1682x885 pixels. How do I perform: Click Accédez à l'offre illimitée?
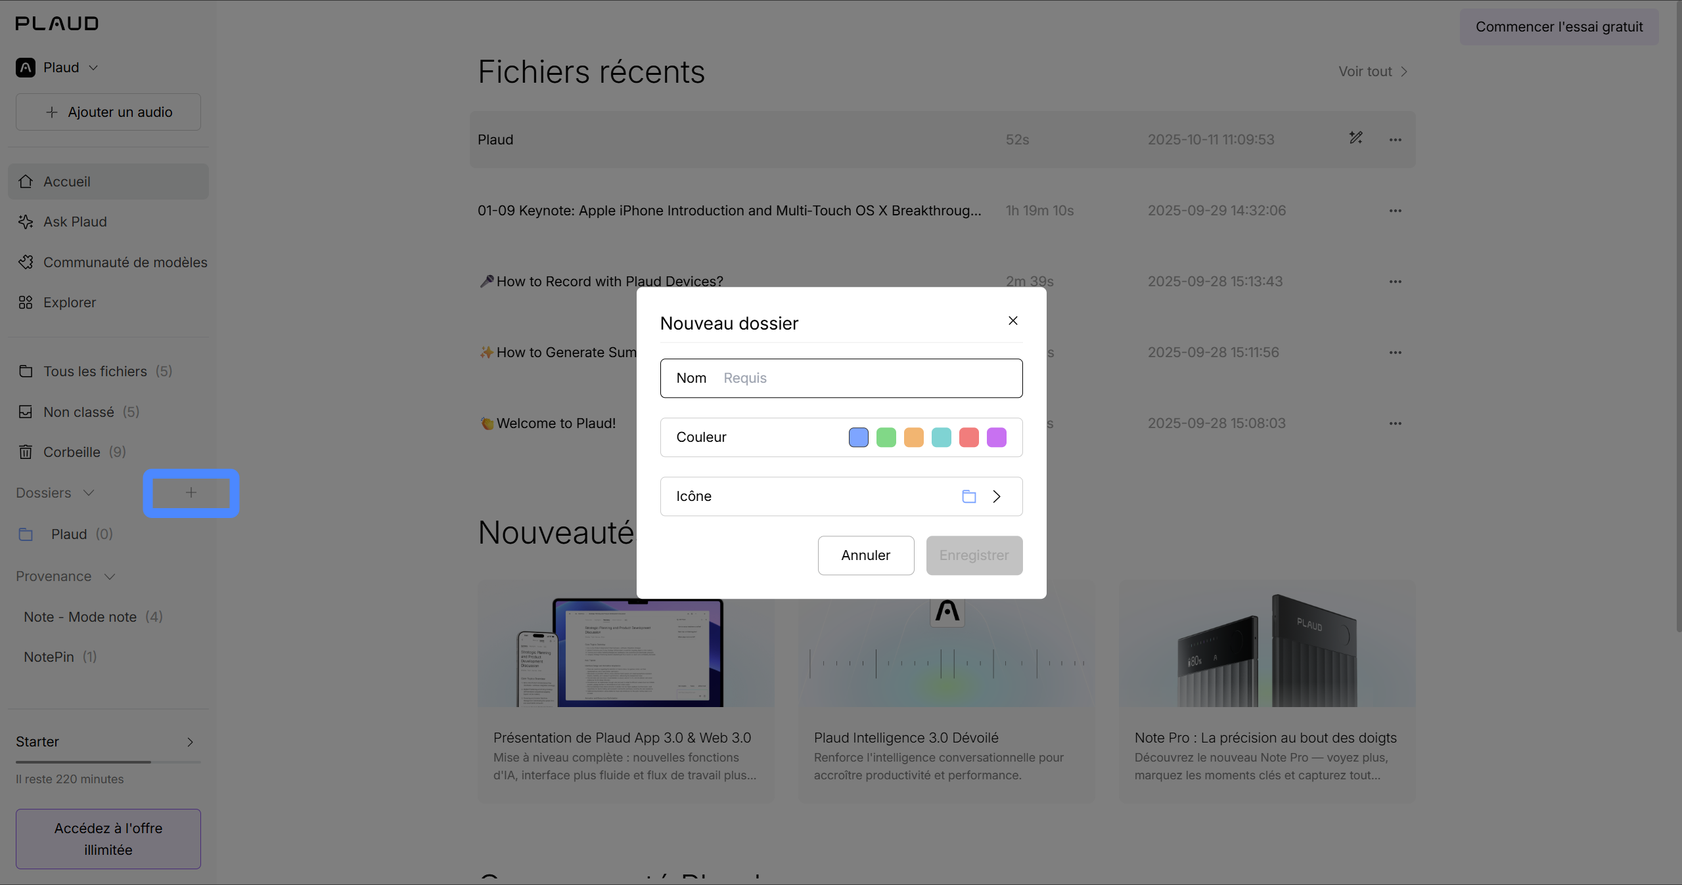tap(108, 839)
